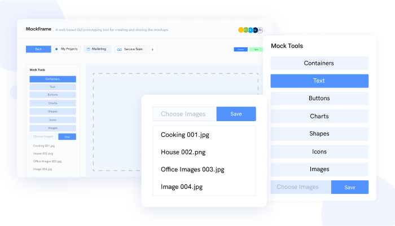Click the blue Back button
Screen dimensions: 395x226
point(38,49)
